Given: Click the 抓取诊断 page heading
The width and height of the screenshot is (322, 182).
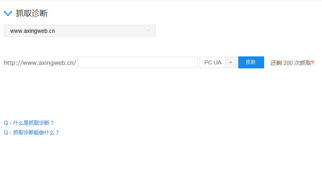Looking at the screenshot, I should pos(32,13).
